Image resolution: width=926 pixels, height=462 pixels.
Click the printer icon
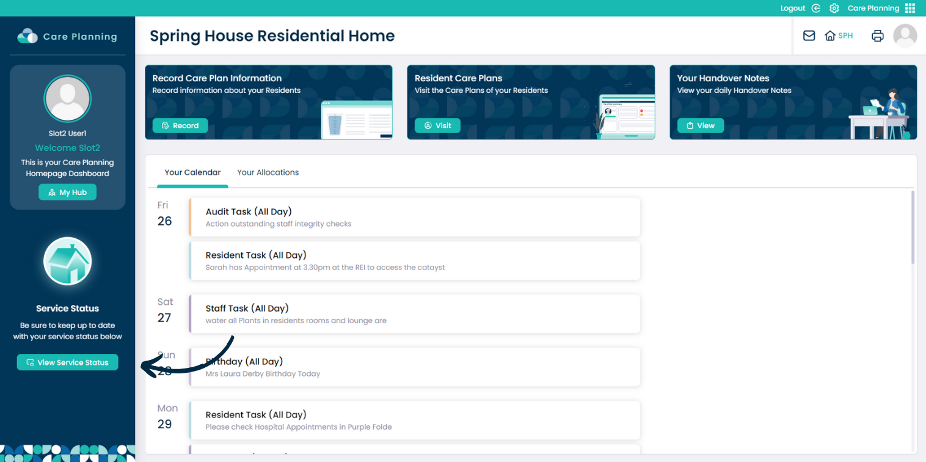click(x=878, y=35)
